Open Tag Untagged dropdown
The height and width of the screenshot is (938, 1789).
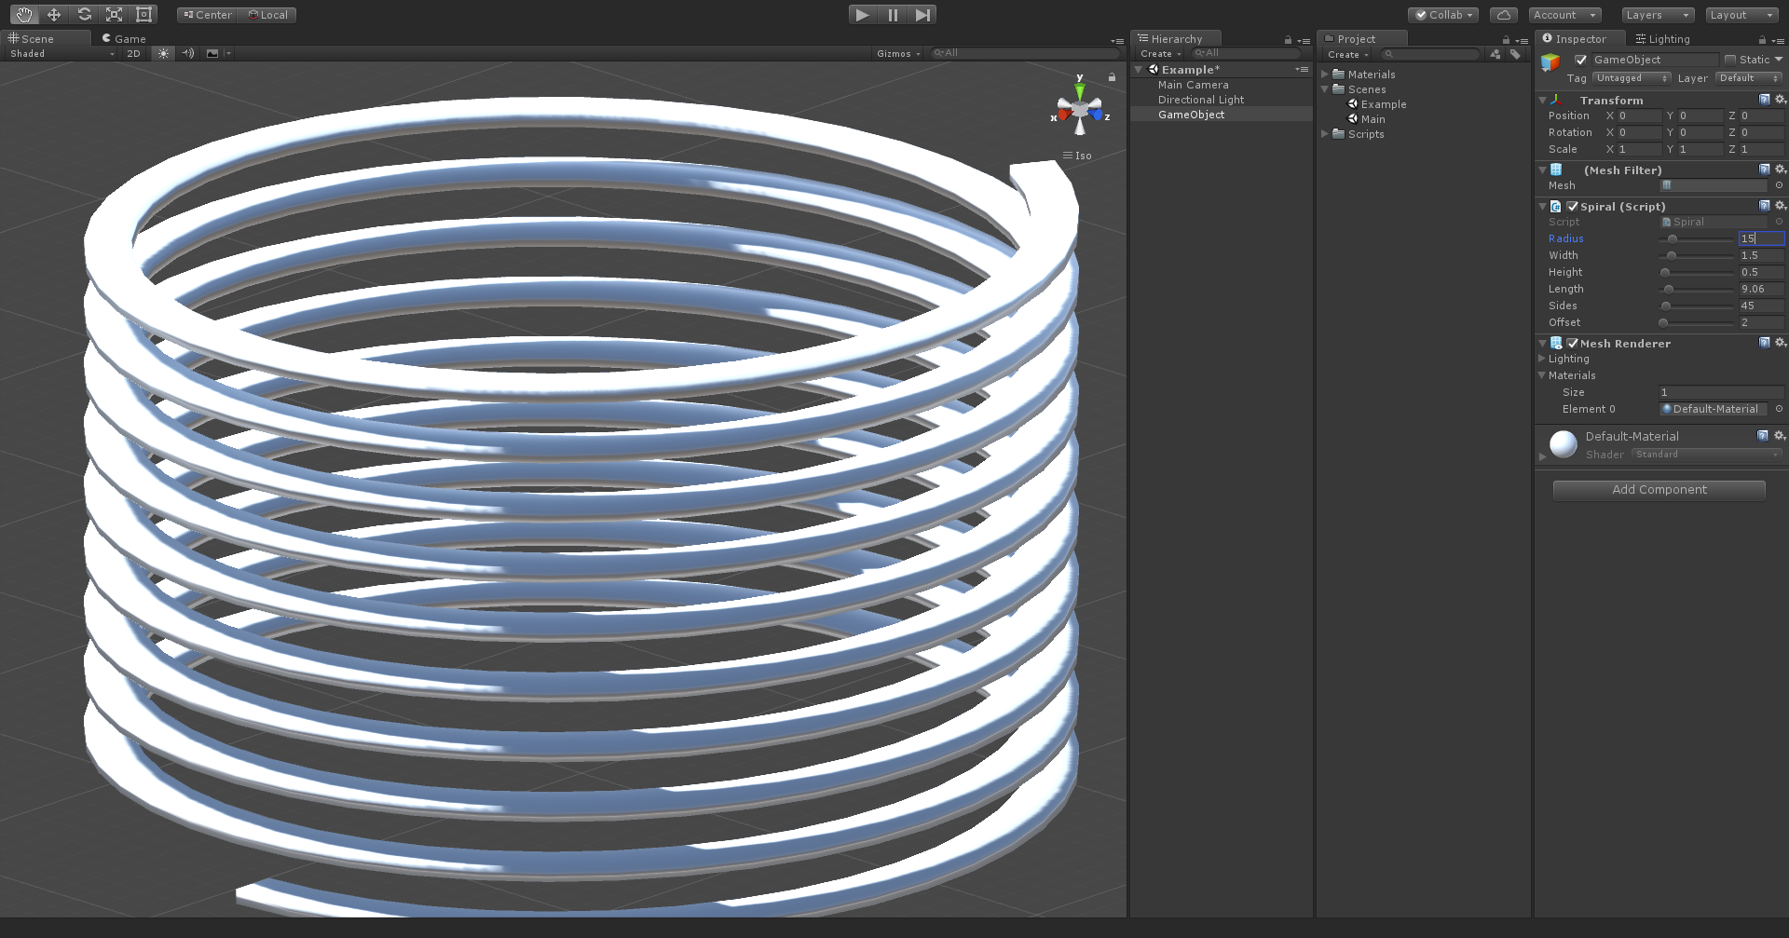(x=1632, y=78)
